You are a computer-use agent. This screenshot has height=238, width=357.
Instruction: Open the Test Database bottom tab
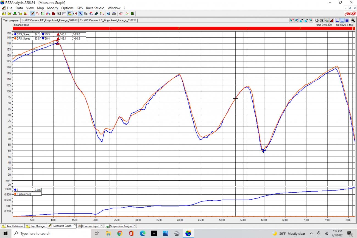pos(13,226)
